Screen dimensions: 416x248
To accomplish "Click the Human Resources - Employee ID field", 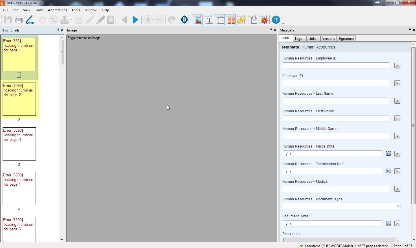I will point(336,66).
